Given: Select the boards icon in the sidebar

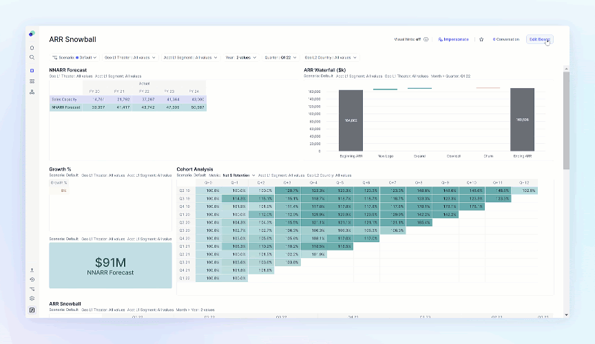Looking at the screenshot, I should click(x=32, y=71).
